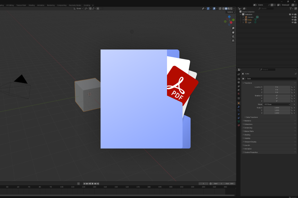Open the Global transform orientation dropdown
Image resolution: width=298 pixels, height=198 pixels.
[78, 9]
